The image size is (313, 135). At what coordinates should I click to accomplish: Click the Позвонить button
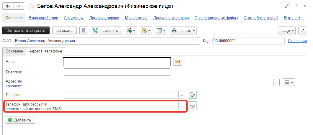coord(106,31)
